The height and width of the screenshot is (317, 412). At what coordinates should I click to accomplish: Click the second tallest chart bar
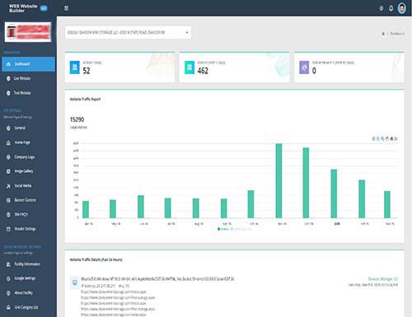306,183
